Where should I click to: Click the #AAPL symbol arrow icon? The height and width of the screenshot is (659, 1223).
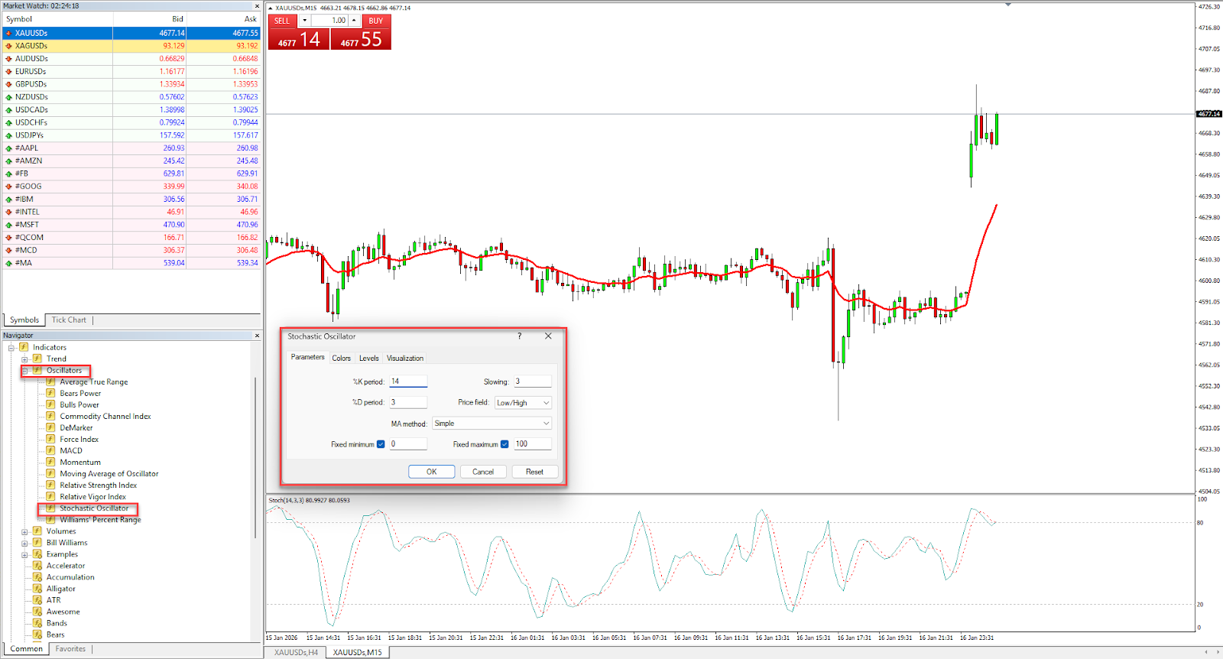8,148
